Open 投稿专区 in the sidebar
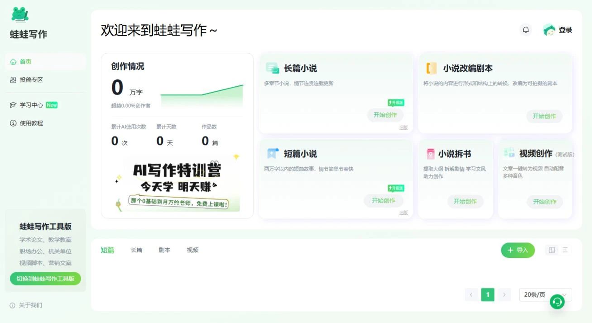 (x=31, y=80)
